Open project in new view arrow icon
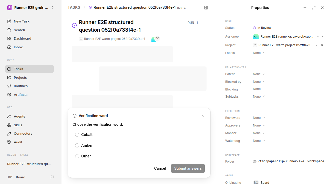Viewport: 328px width, 184px height. [322, 45]
